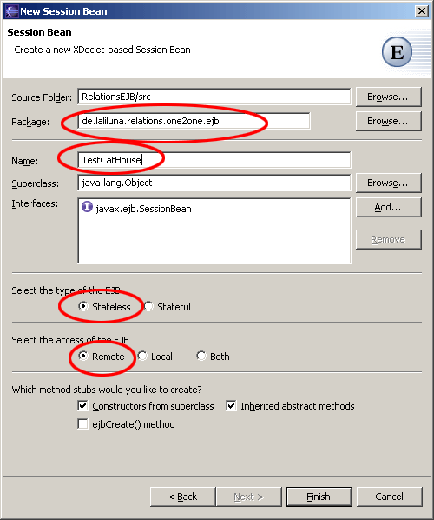
Task: Close the New Session Bean dialog
Action: click(x=422, y=11)
